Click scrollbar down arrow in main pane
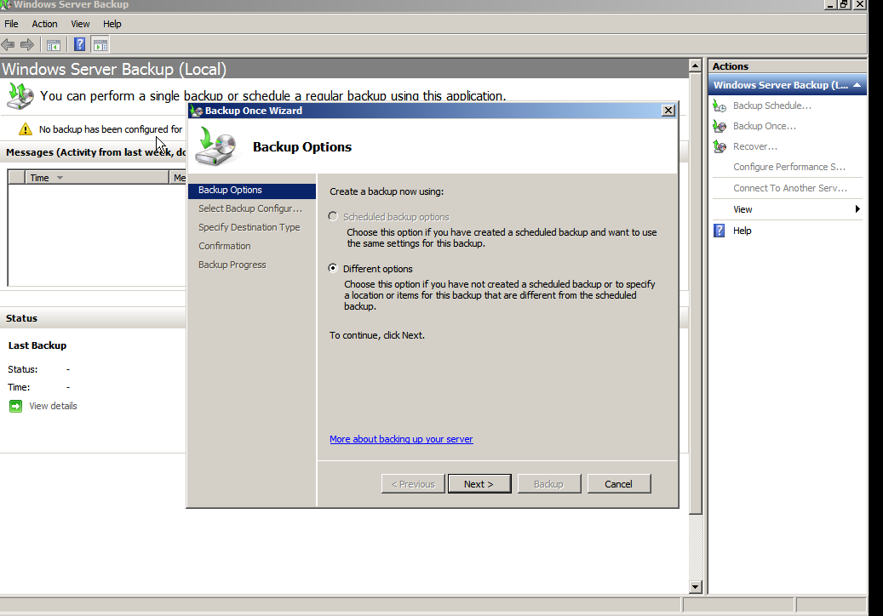This screenshot has height=616, width=883. [x=695, y=587]
